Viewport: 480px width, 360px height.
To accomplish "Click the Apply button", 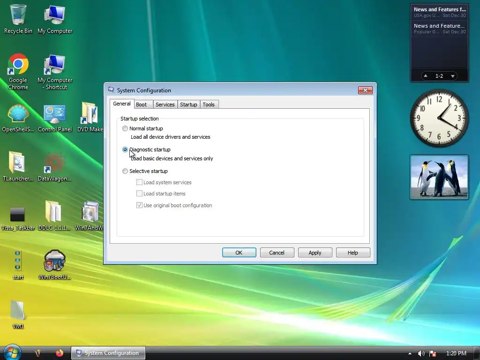I will [x=315, y=253].
